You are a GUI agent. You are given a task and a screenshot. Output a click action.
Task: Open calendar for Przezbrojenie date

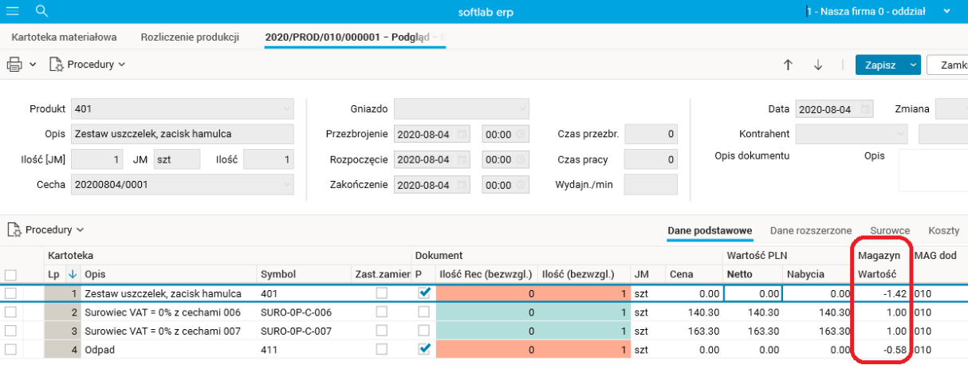coord(463,134)
